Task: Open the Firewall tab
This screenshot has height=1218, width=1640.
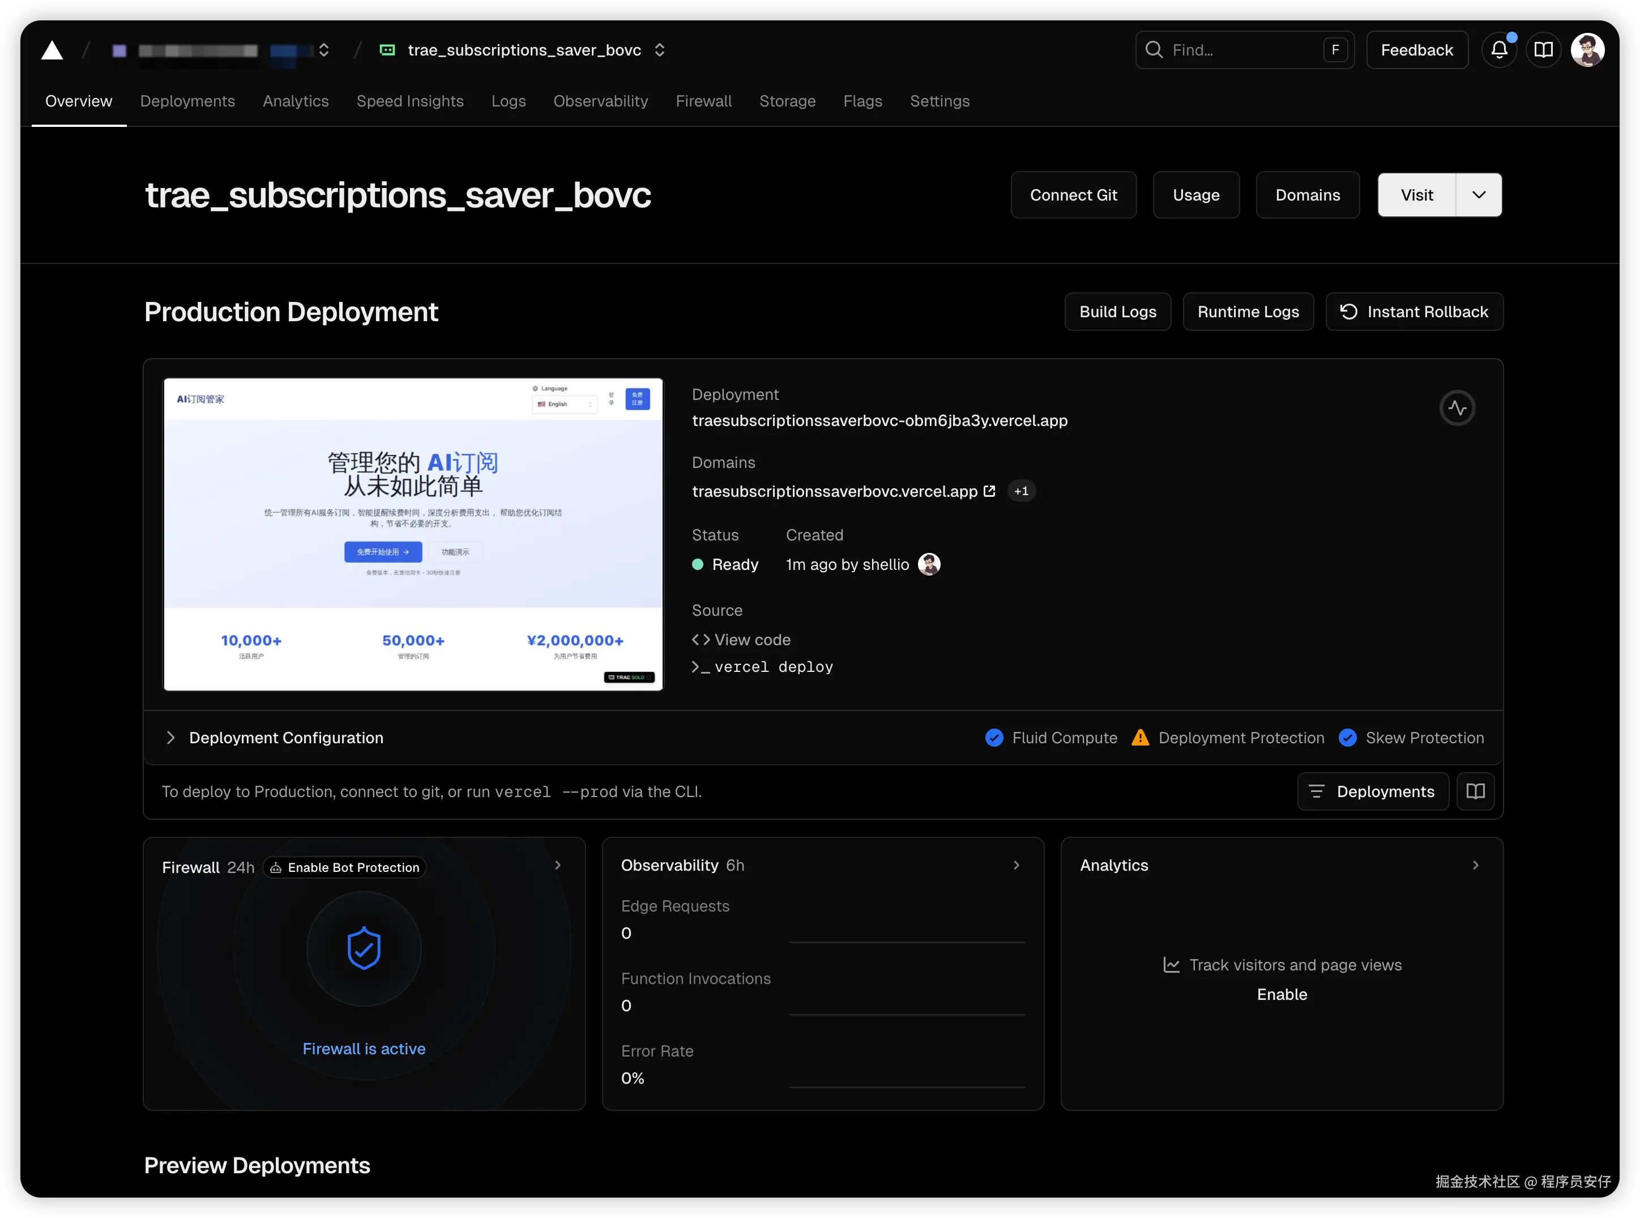Action: [703, 101]
